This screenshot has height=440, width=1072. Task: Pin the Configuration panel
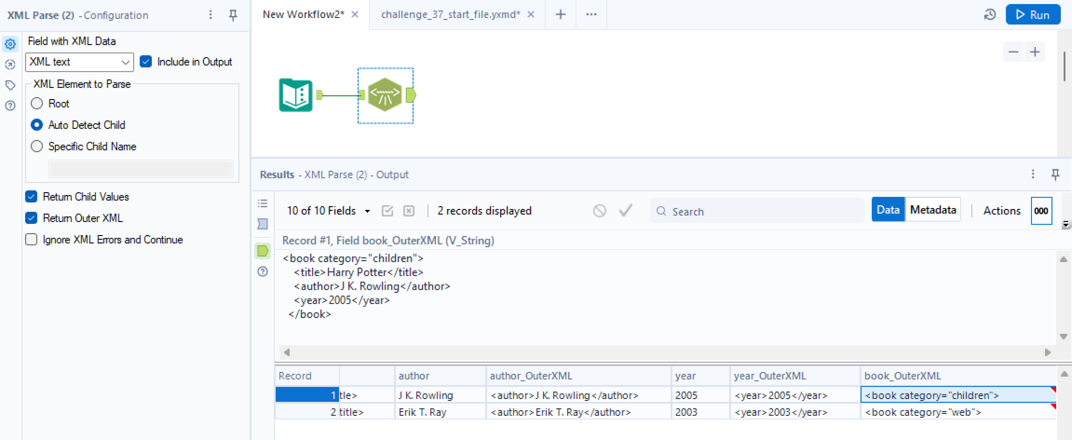[x=233, y=16]
